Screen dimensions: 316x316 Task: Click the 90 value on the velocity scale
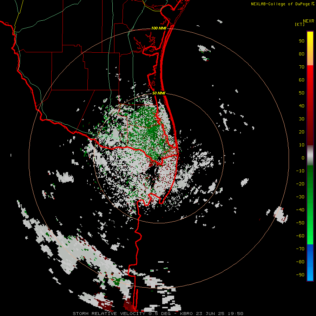point(302,41)
